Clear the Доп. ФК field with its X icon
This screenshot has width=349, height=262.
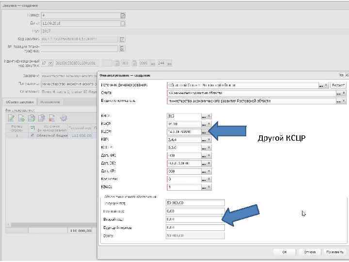coord(209,156)
